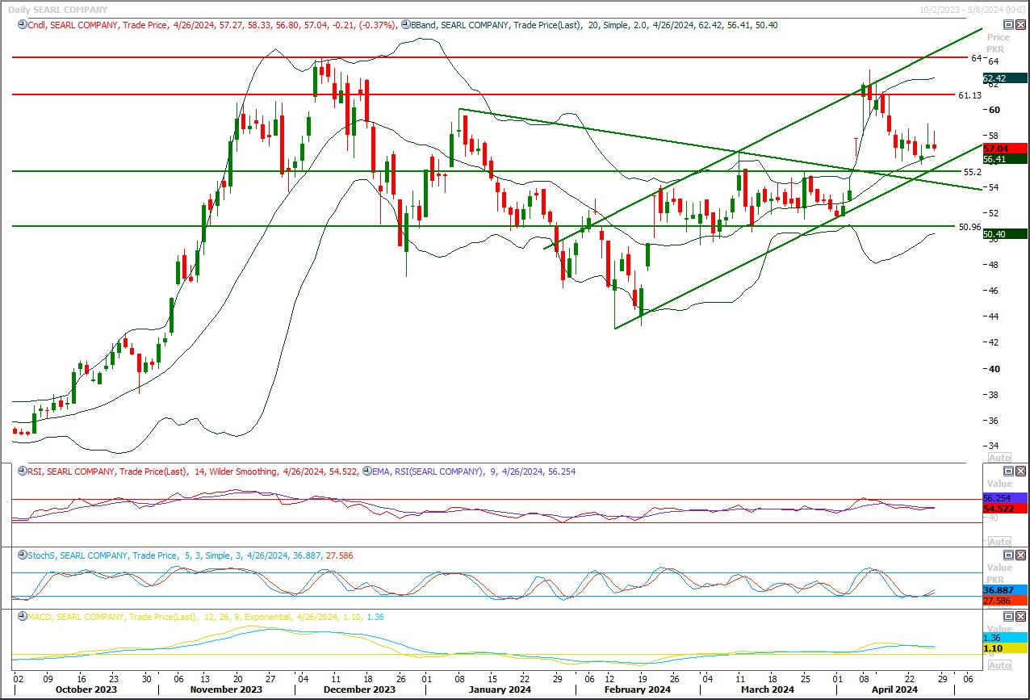Viewport: 1030px width, 700px height.
Task: Maximize the MACD indicator pane
Action: coord(1008,617)
